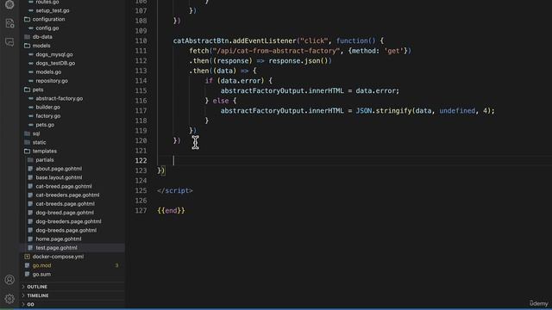
Task: Open dog-breed.page.gohtml
Action: point(65,213)
